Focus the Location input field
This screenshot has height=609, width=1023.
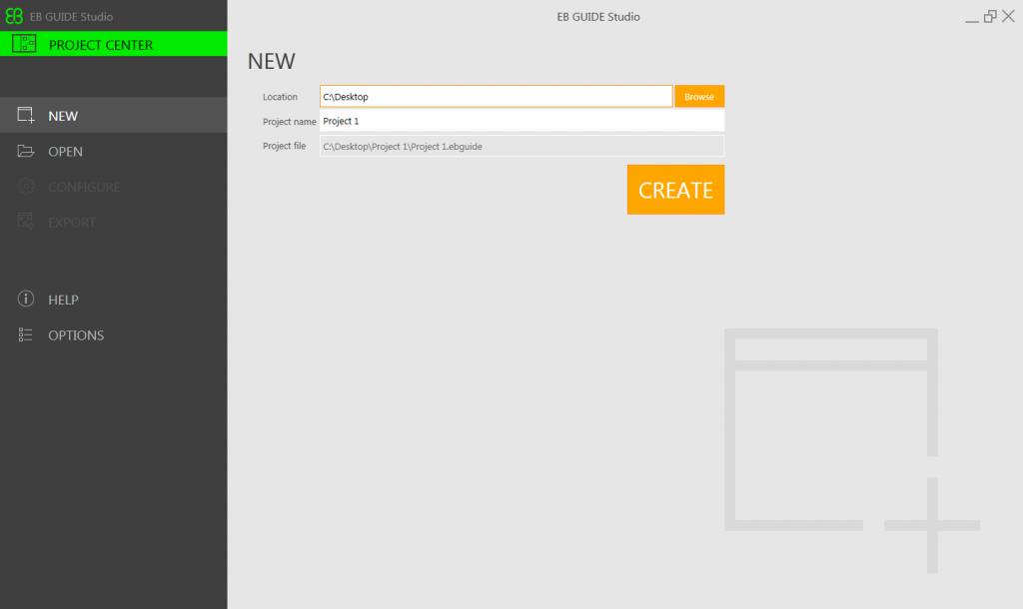(x=496, y=97)
